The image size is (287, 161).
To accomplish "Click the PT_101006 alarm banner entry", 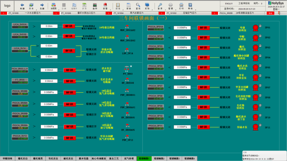I will pos(79,13).
